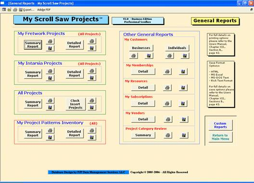
Task: Return to Main Menu
Action: (x=220, y=137)
